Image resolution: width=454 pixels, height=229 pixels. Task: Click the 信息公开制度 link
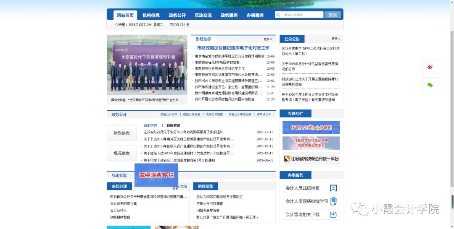(214, 114)
